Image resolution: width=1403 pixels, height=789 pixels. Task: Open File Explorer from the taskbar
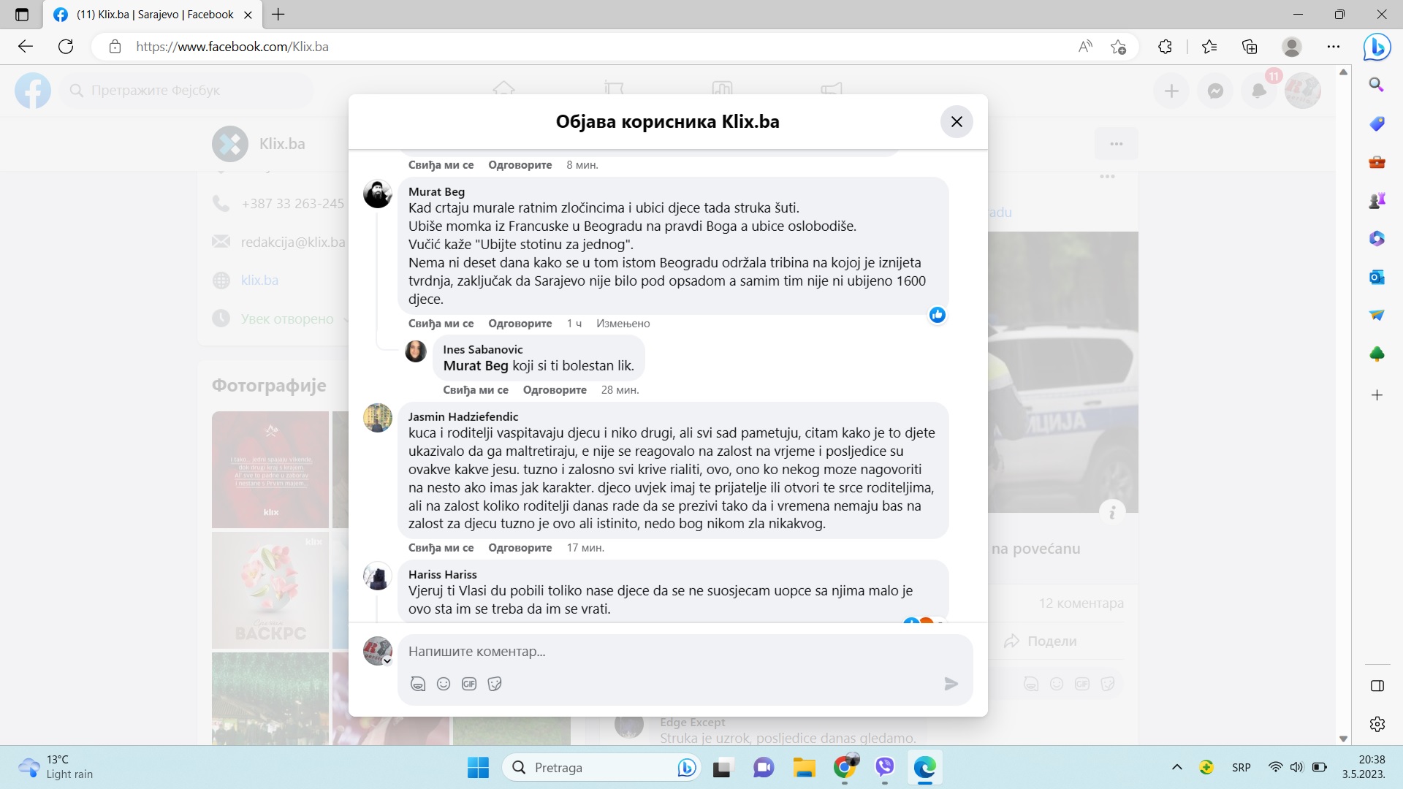pos(804,768)
